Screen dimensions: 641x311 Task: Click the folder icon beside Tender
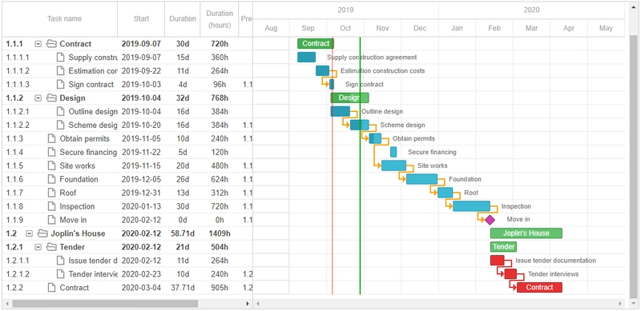point(51,247)
